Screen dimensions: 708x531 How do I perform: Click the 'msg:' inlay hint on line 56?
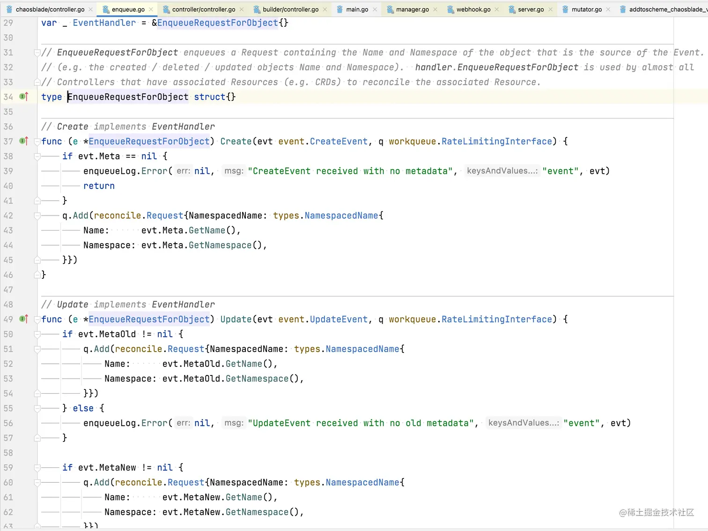[x=234, y=423]
